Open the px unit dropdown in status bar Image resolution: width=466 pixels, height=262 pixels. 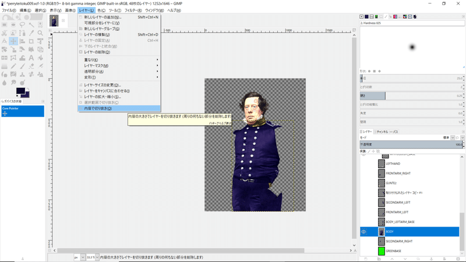tap(83, 257)
